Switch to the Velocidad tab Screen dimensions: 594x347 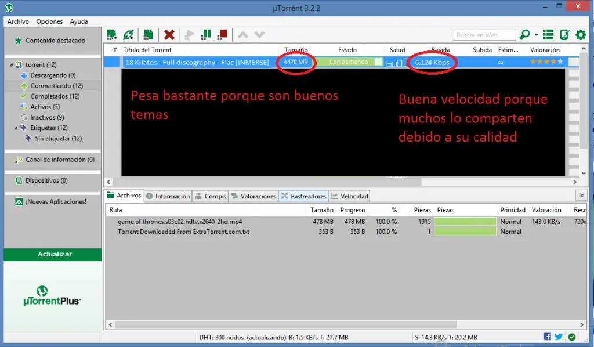tap(349, 196)
